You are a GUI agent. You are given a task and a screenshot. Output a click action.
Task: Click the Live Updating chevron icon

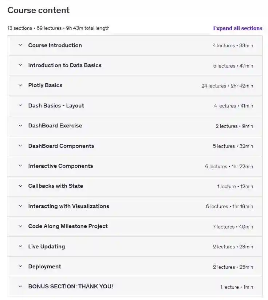(20, 247)
